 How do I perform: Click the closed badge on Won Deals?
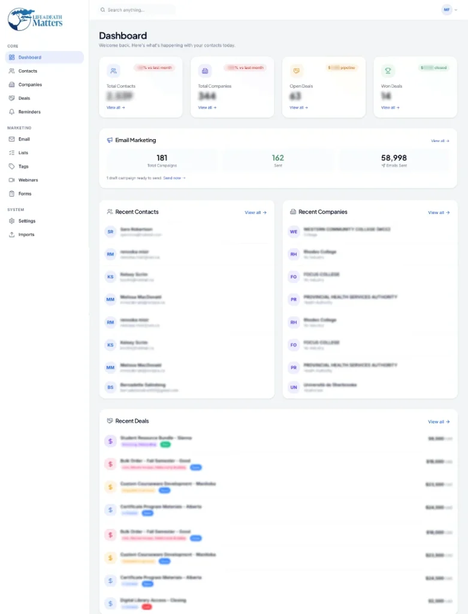click(434, 68)
